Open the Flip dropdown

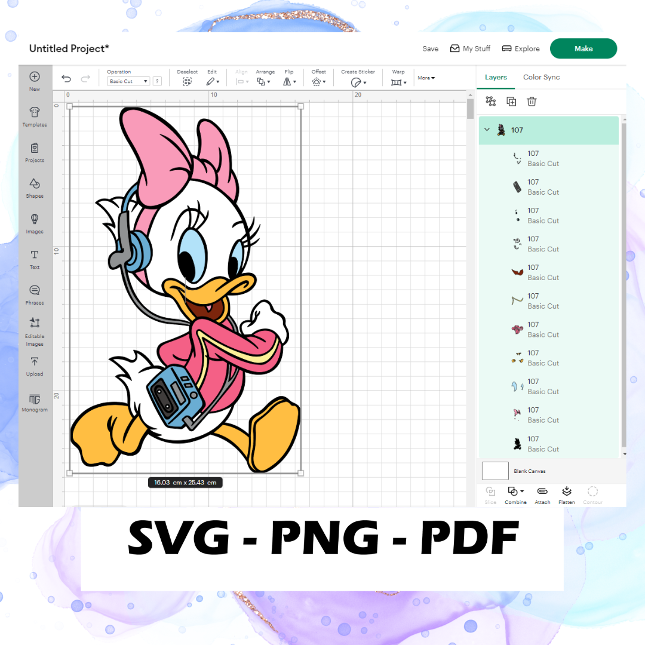290,81
